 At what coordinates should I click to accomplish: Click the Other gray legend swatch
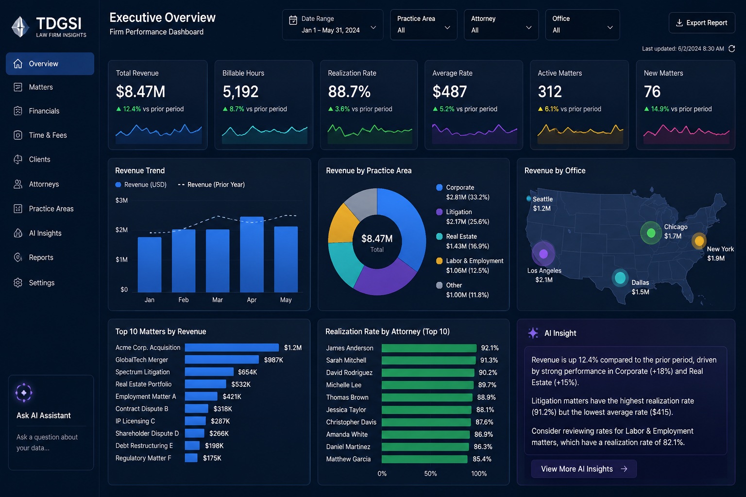440,285
